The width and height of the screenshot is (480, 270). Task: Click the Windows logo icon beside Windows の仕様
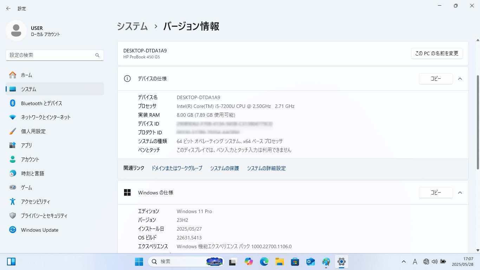click(x=127, y=193)
